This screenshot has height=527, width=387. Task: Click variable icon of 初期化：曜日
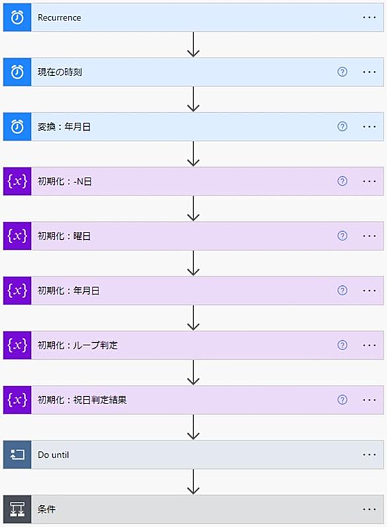coord(17,236)
